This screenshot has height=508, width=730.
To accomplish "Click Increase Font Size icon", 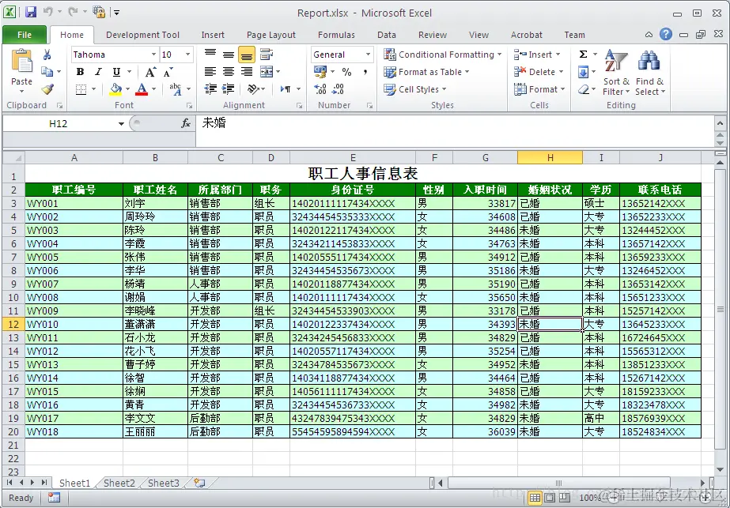I will pos(150,72).
